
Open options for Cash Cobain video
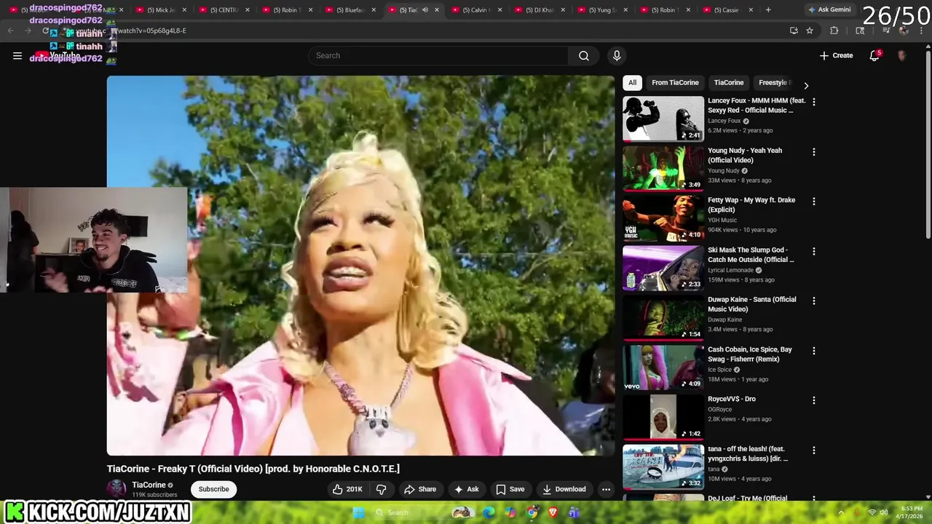point(814,351)
